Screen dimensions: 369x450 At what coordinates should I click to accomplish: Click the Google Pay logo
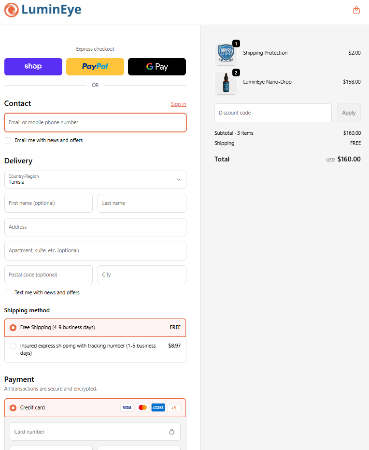point(156,66)
